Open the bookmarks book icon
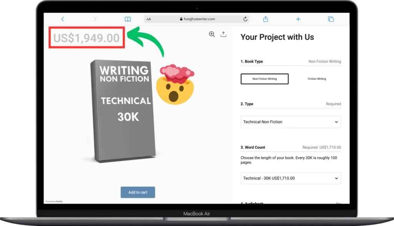 click(x=128, y=19)
